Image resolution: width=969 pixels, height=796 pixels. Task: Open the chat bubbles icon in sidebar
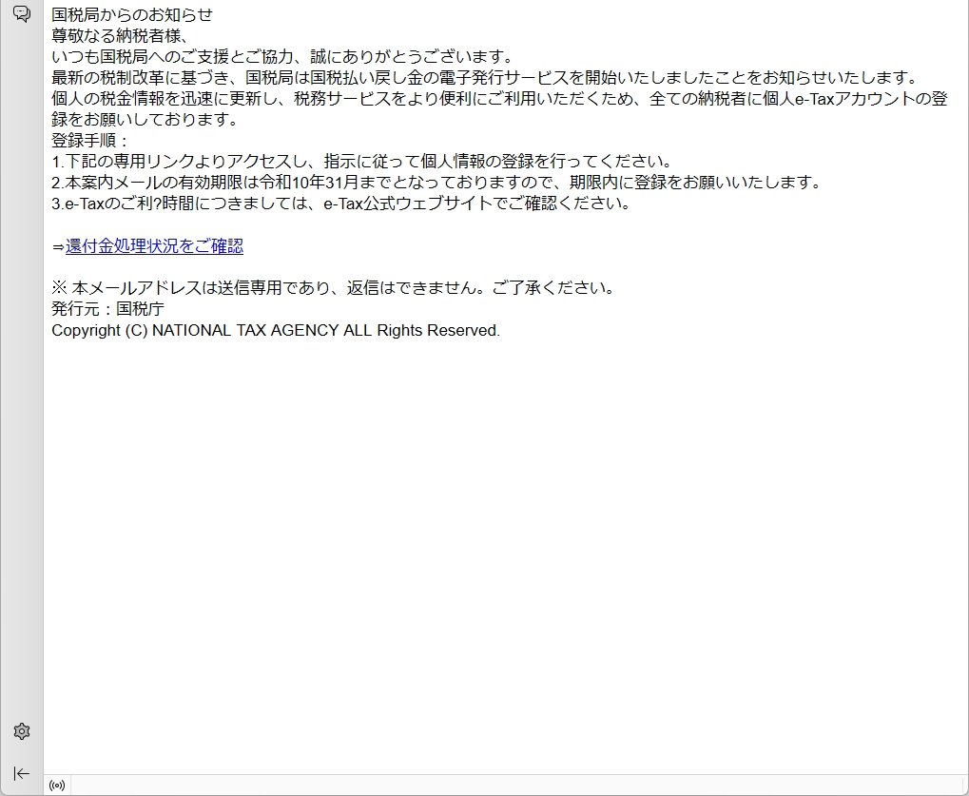21,14
